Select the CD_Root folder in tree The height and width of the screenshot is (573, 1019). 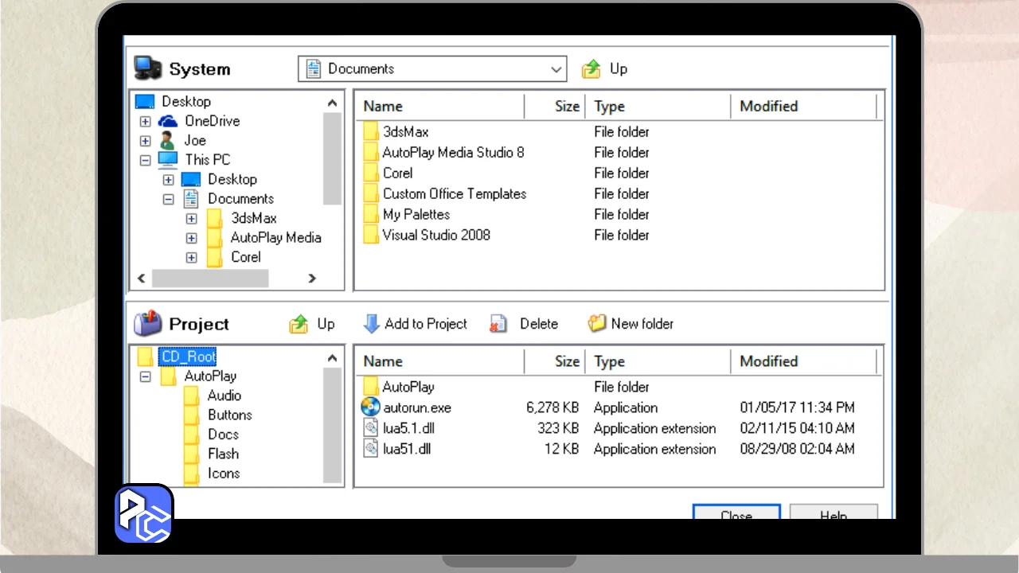[x=189, y=357]
